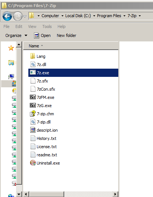
Task: Select the 7z.sfx file icon
Action: (33, 81)
